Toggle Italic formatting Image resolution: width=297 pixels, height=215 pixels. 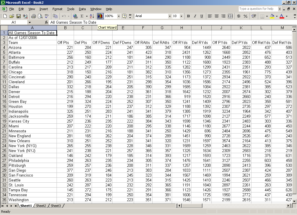click(x=195, y=16)
